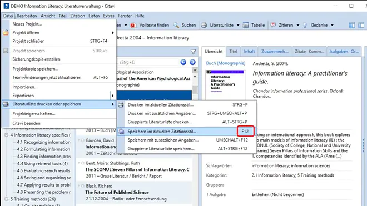Select Sicherungskopie erstellen menu entry

pos(59,59)
